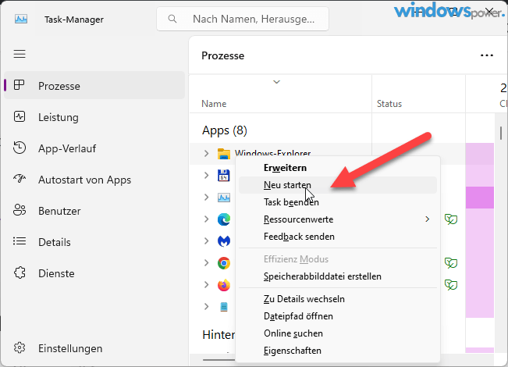Open the Leistung sidebar icon
The height and width of the screenshot is (367, 508).
tap(20, 116)
